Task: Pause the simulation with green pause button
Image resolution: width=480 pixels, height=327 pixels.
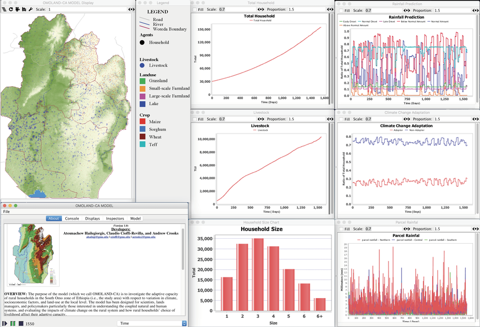Action: point(13,323)
